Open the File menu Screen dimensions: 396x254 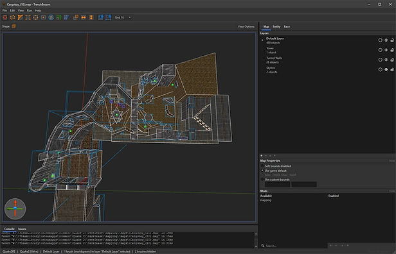[x=4, y=10]
